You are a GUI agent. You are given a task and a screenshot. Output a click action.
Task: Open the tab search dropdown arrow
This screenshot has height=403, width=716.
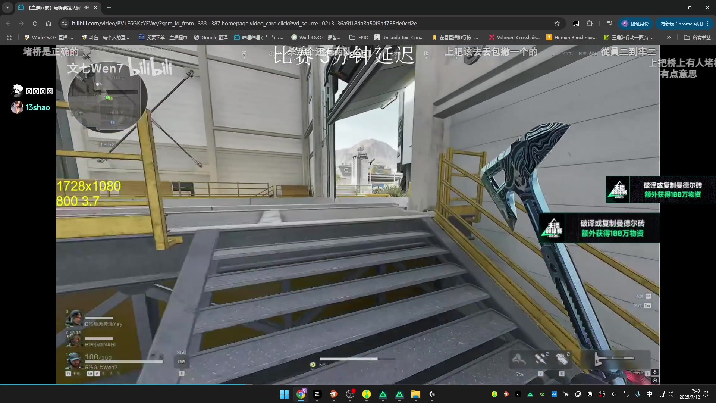[x=7, y=7]
